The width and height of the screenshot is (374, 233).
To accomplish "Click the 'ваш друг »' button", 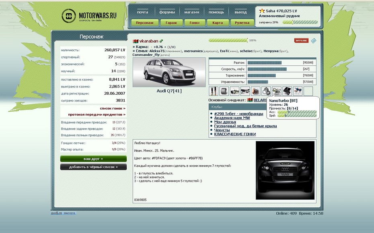I will click(x=93, y=158).
